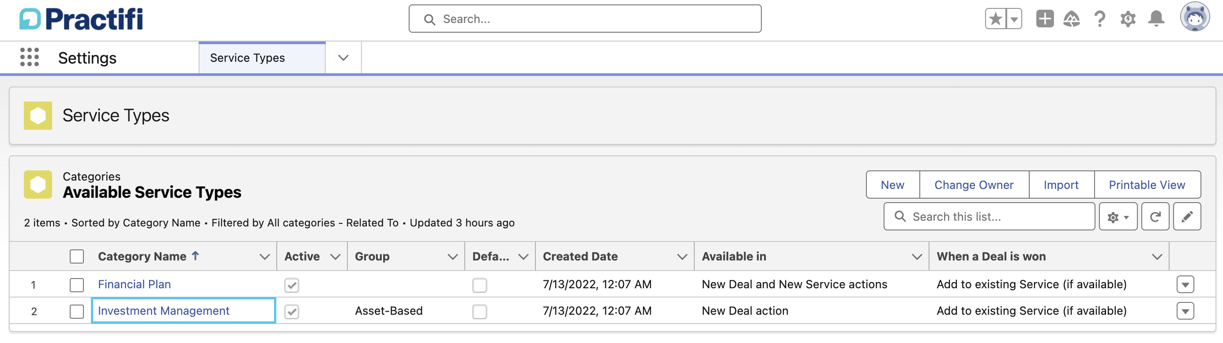This screenshot has width=1223, height=343.
Task: Click the Service Types header hexagon icon
Action: [38, 116]
